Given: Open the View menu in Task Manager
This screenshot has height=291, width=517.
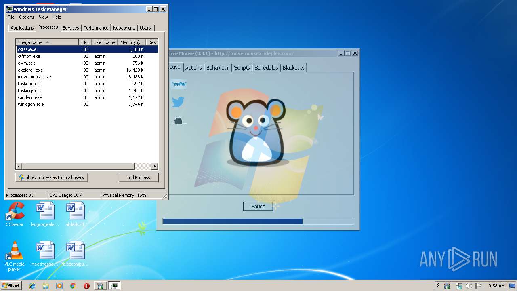Looking at the screenshot, I should 43,17.
